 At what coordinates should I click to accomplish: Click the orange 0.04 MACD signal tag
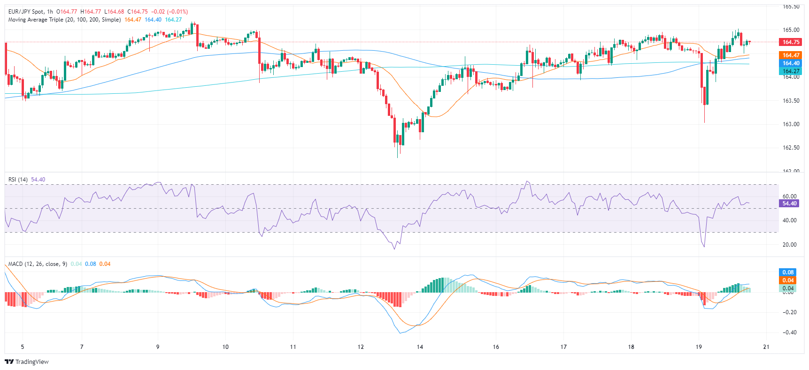pos(788,280)
